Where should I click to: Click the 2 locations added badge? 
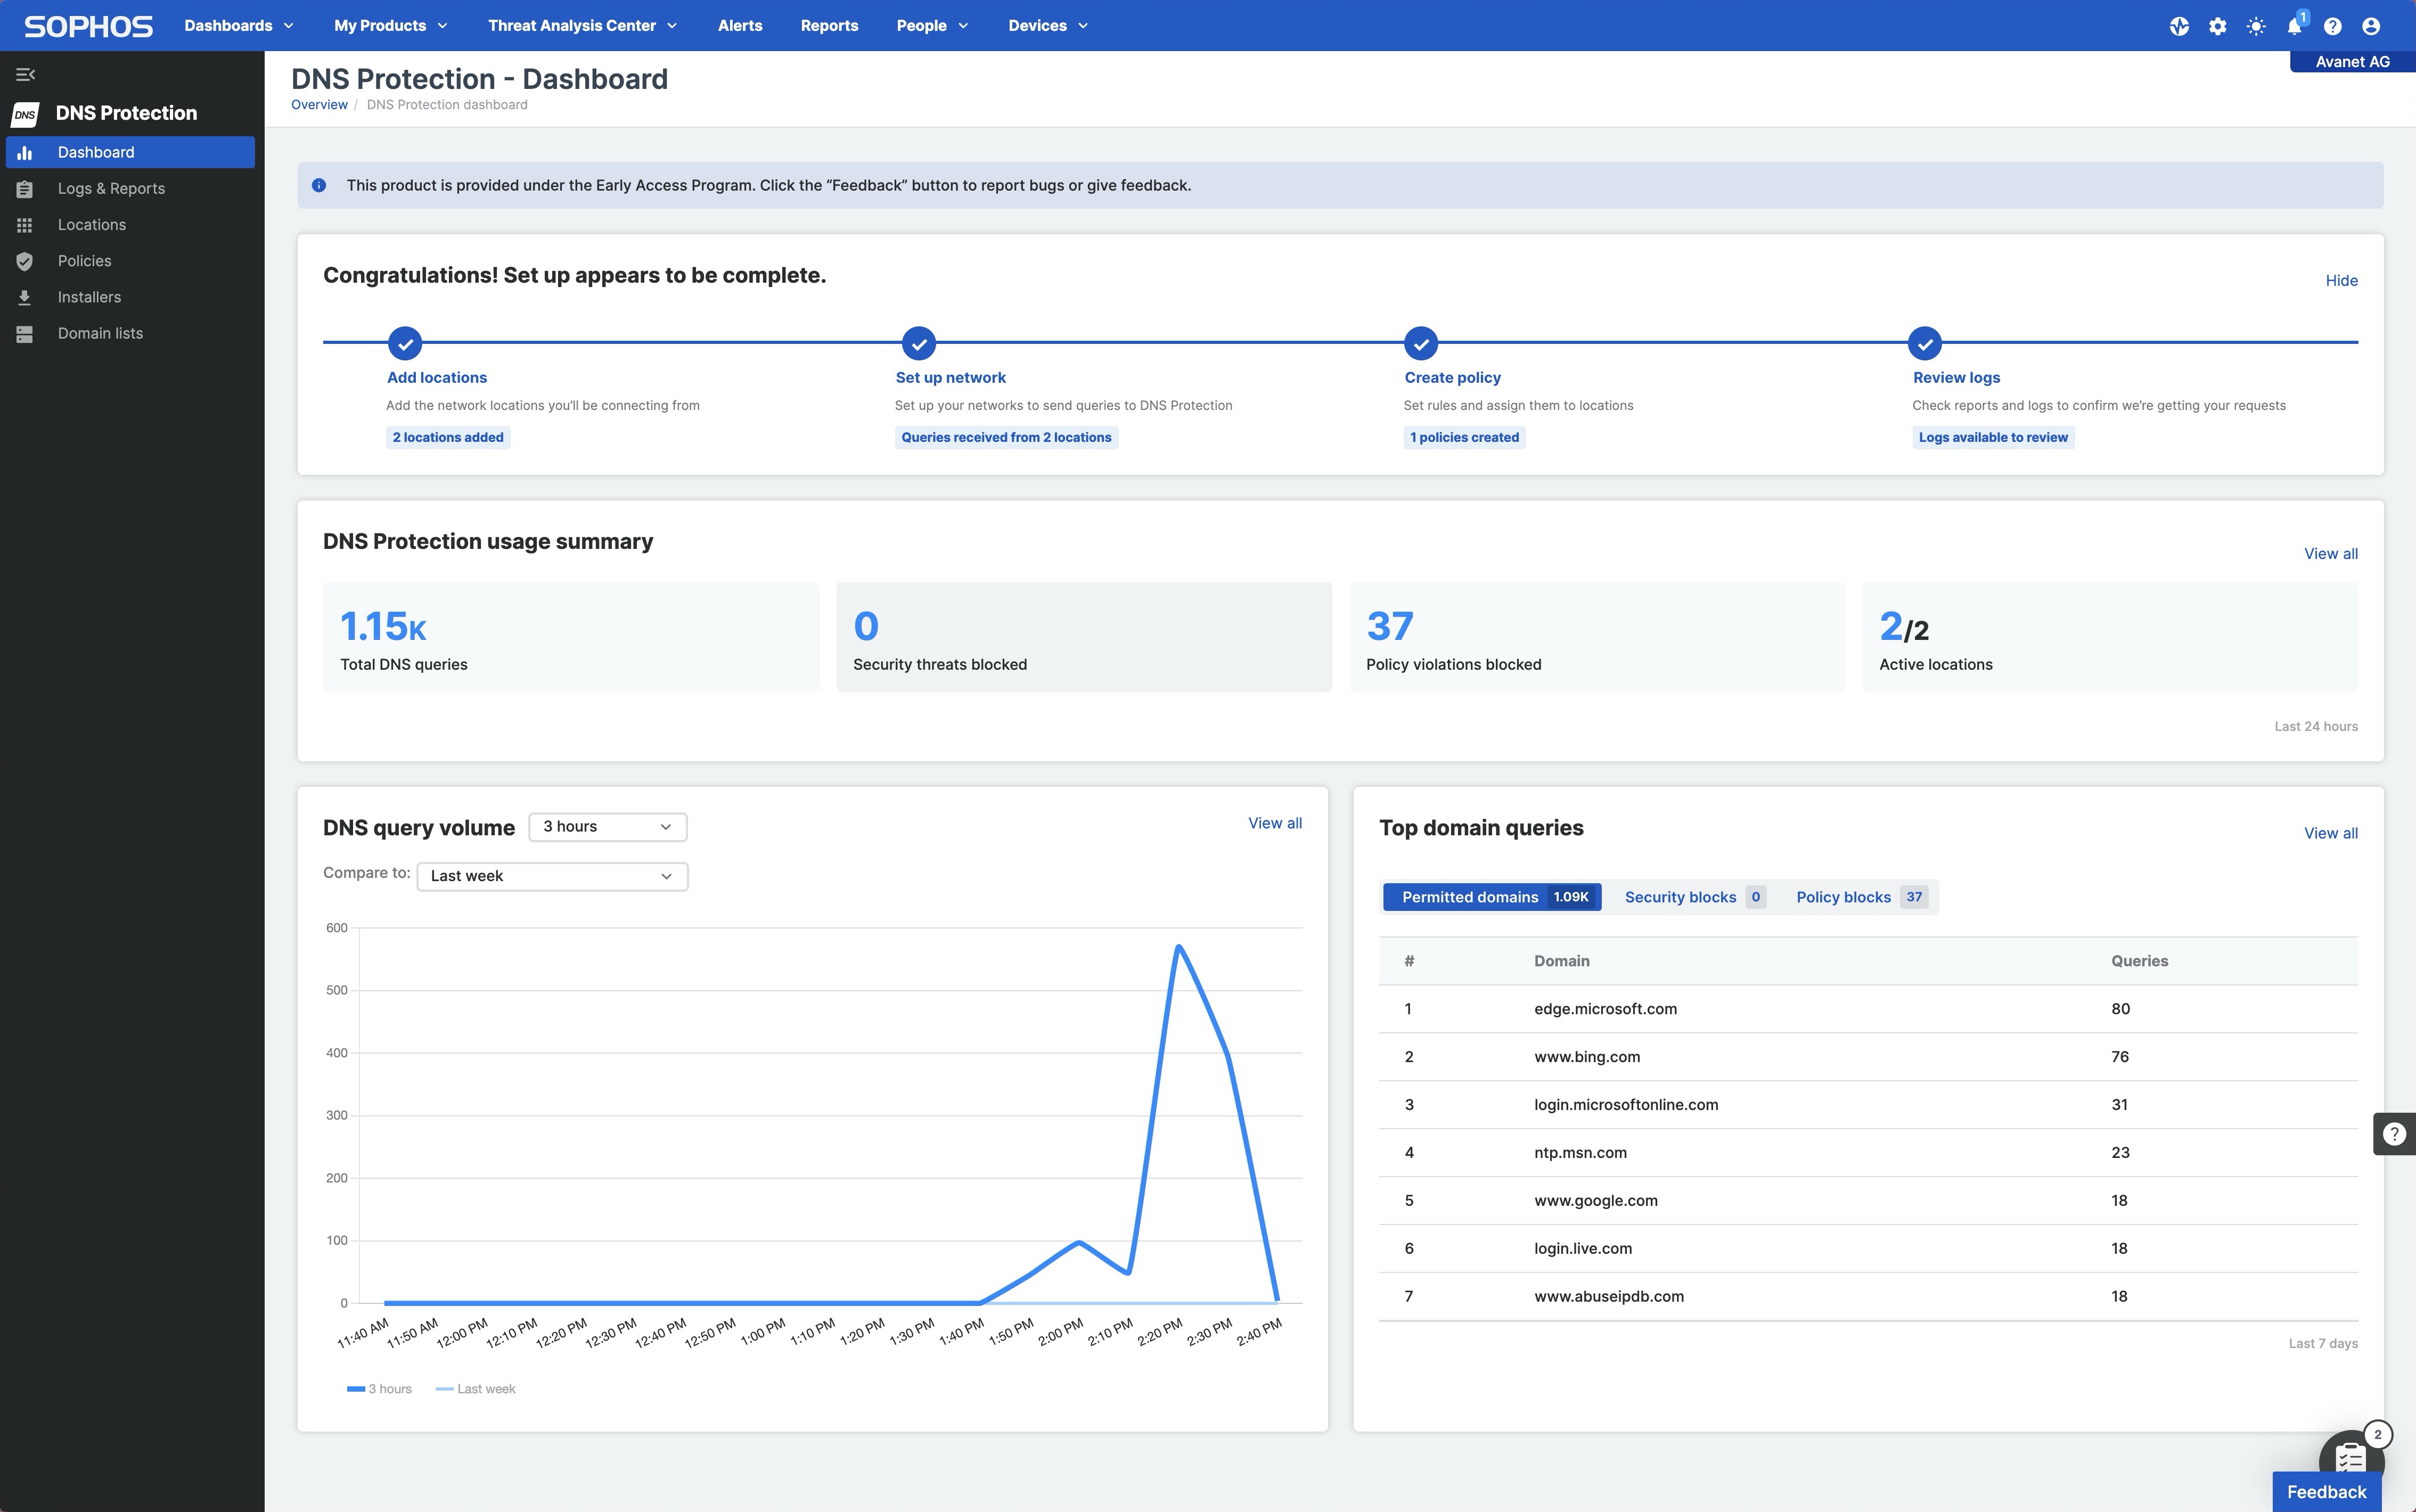(448, 438)
